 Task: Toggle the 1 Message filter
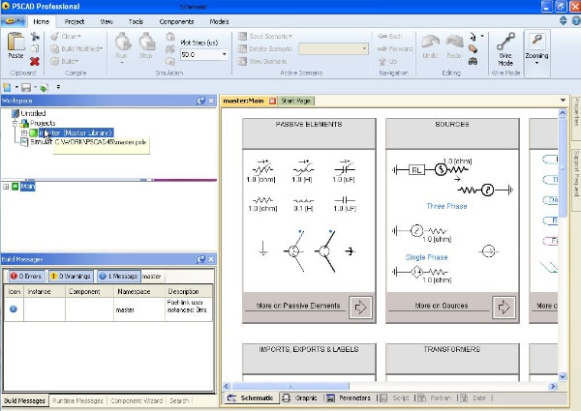click(x=119, y=276)
